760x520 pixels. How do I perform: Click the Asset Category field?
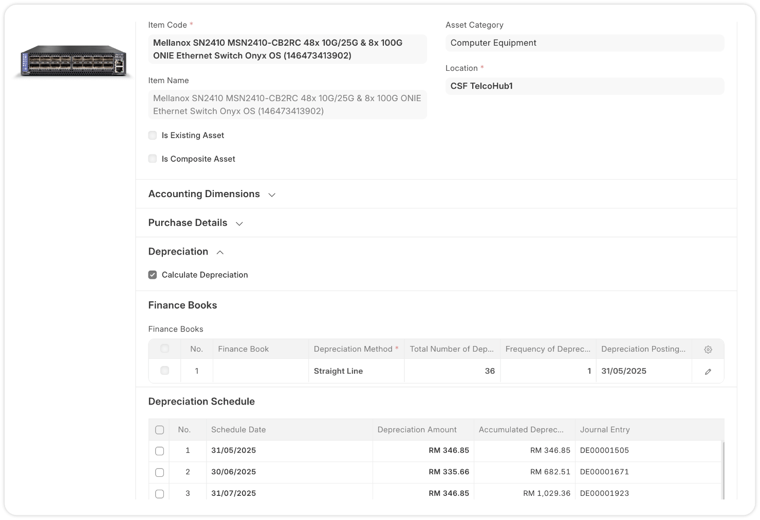(584, 43)
